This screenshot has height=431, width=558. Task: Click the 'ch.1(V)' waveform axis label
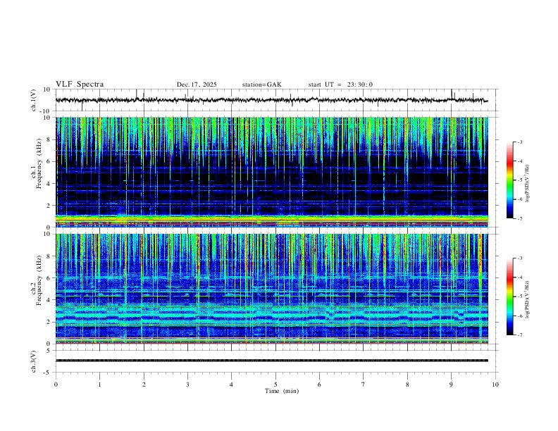[x=33, y=100]
